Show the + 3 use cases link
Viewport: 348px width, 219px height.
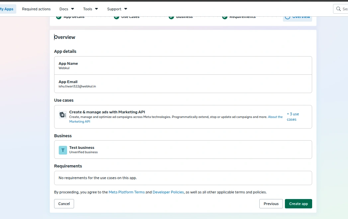coord(293,117)
